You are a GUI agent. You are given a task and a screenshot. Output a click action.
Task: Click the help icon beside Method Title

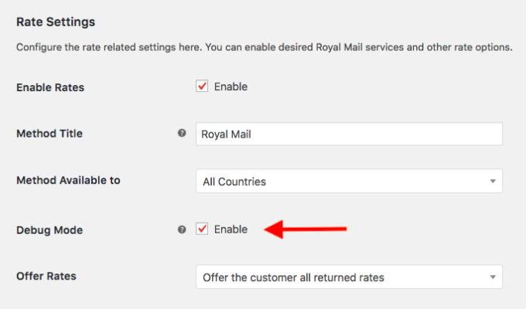tap(182, 133)
